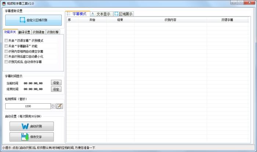Click the 启动设置(每次限用30分钟) label
Screen dimensions: 257x152
23,116
